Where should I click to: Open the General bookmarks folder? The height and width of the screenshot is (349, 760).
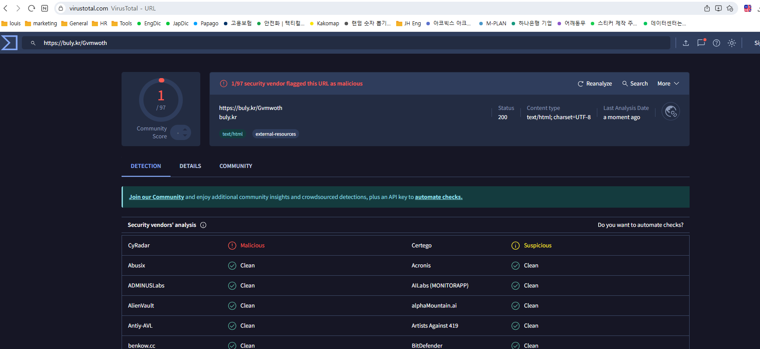[x=74, y=24]
